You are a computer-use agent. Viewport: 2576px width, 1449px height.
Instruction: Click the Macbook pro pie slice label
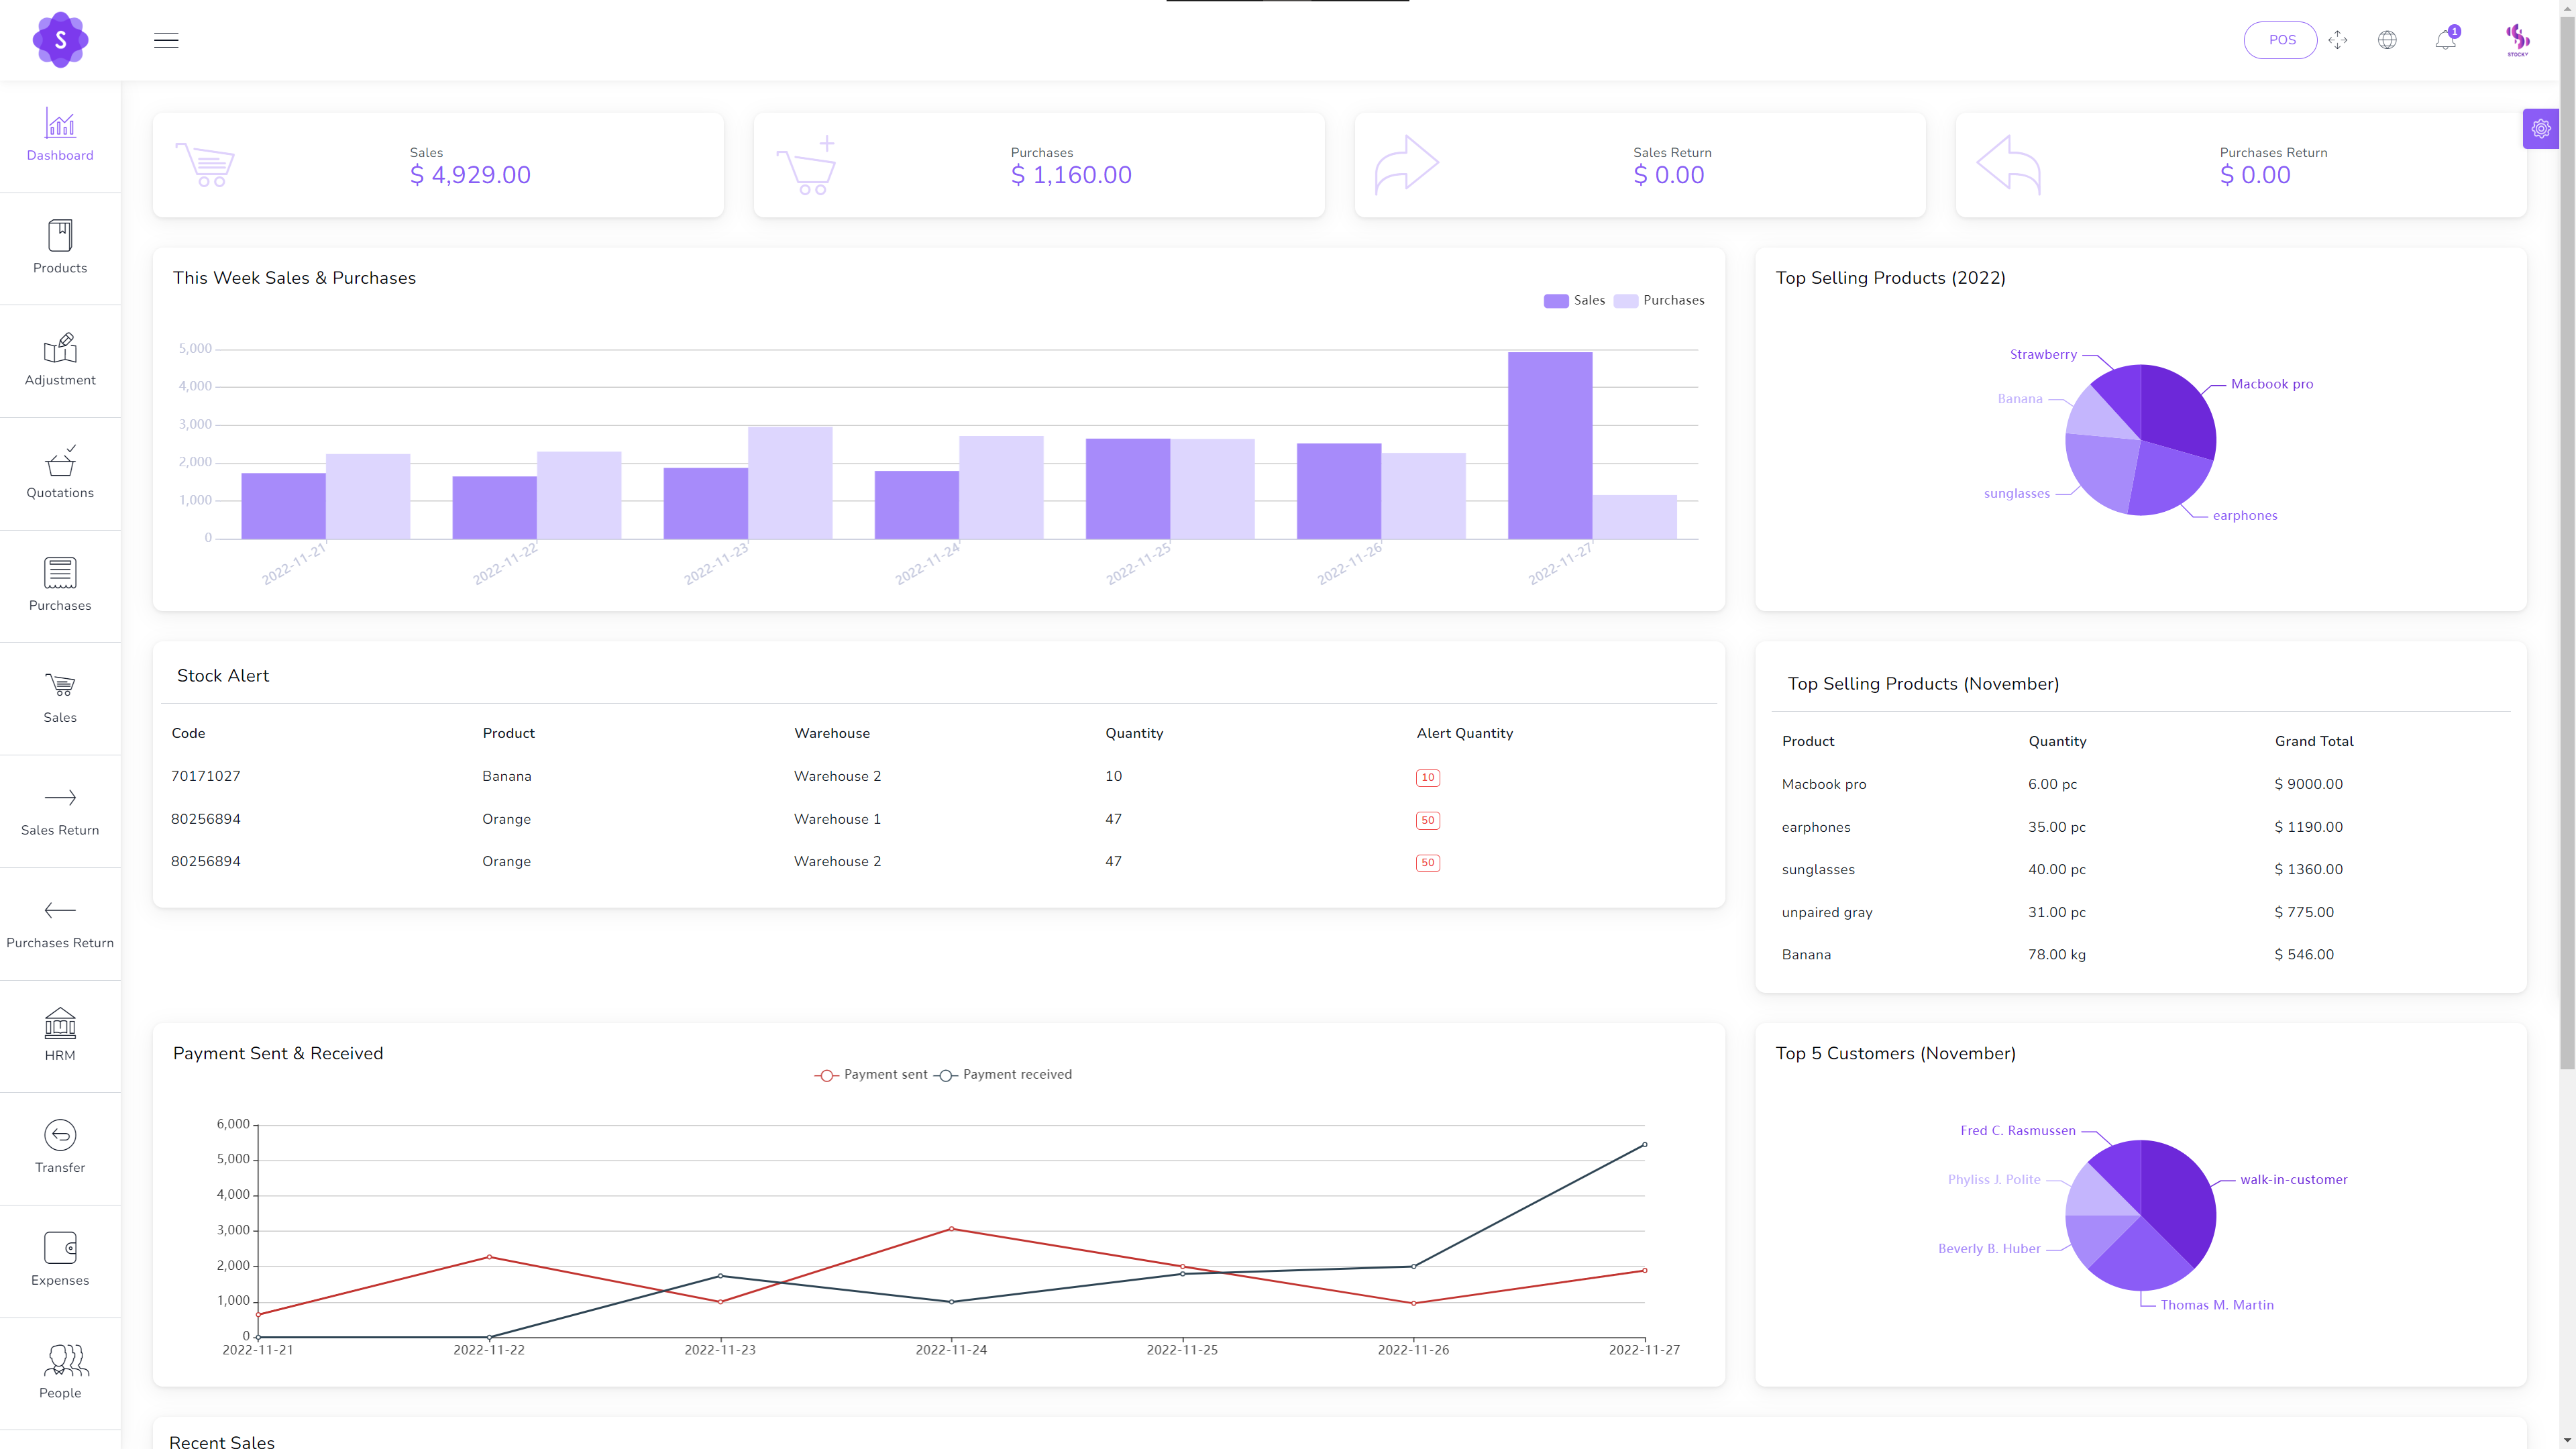pyautogui.click(x=2271, y=384)
